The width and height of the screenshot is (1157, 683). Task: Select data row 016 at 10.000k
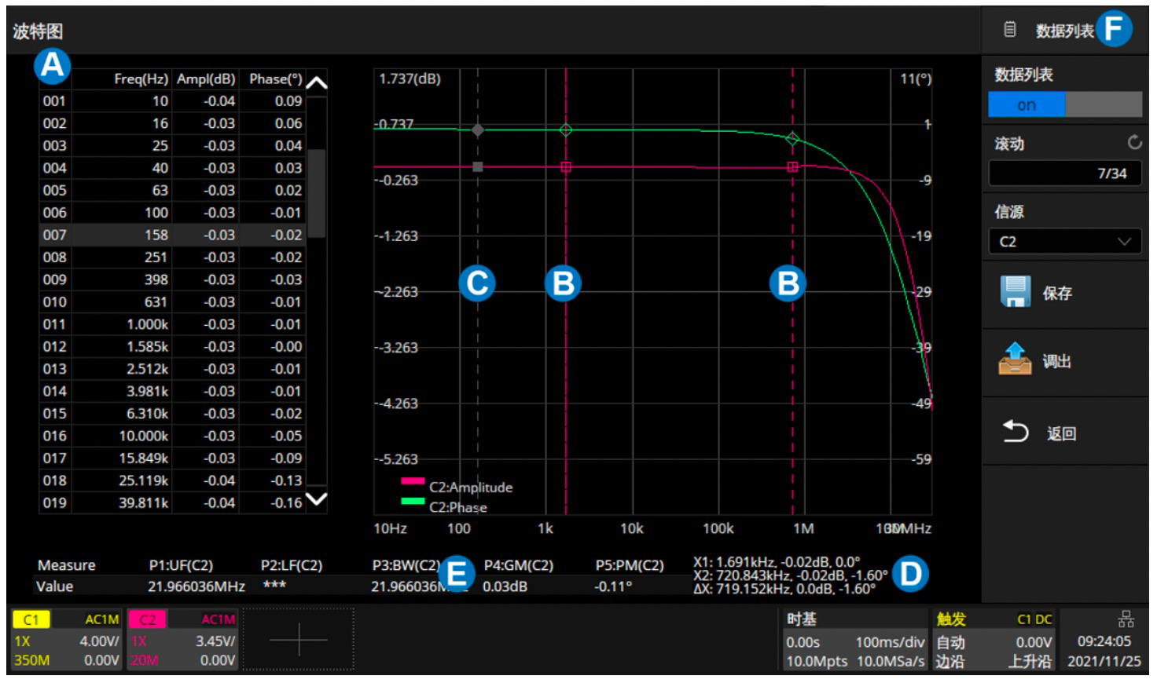point(172,436)
